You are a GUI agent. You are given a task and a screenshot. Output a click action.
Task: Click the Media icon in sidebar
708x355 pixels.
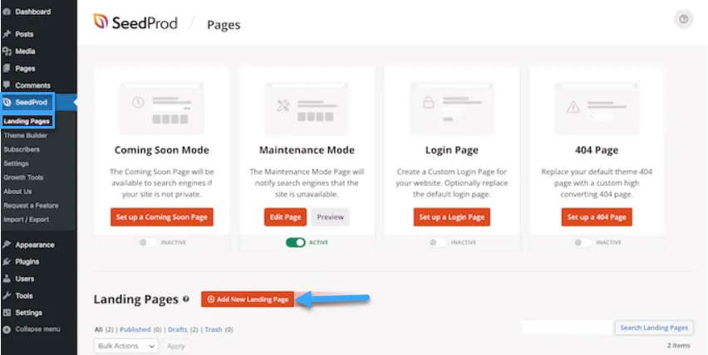[7, 51]
